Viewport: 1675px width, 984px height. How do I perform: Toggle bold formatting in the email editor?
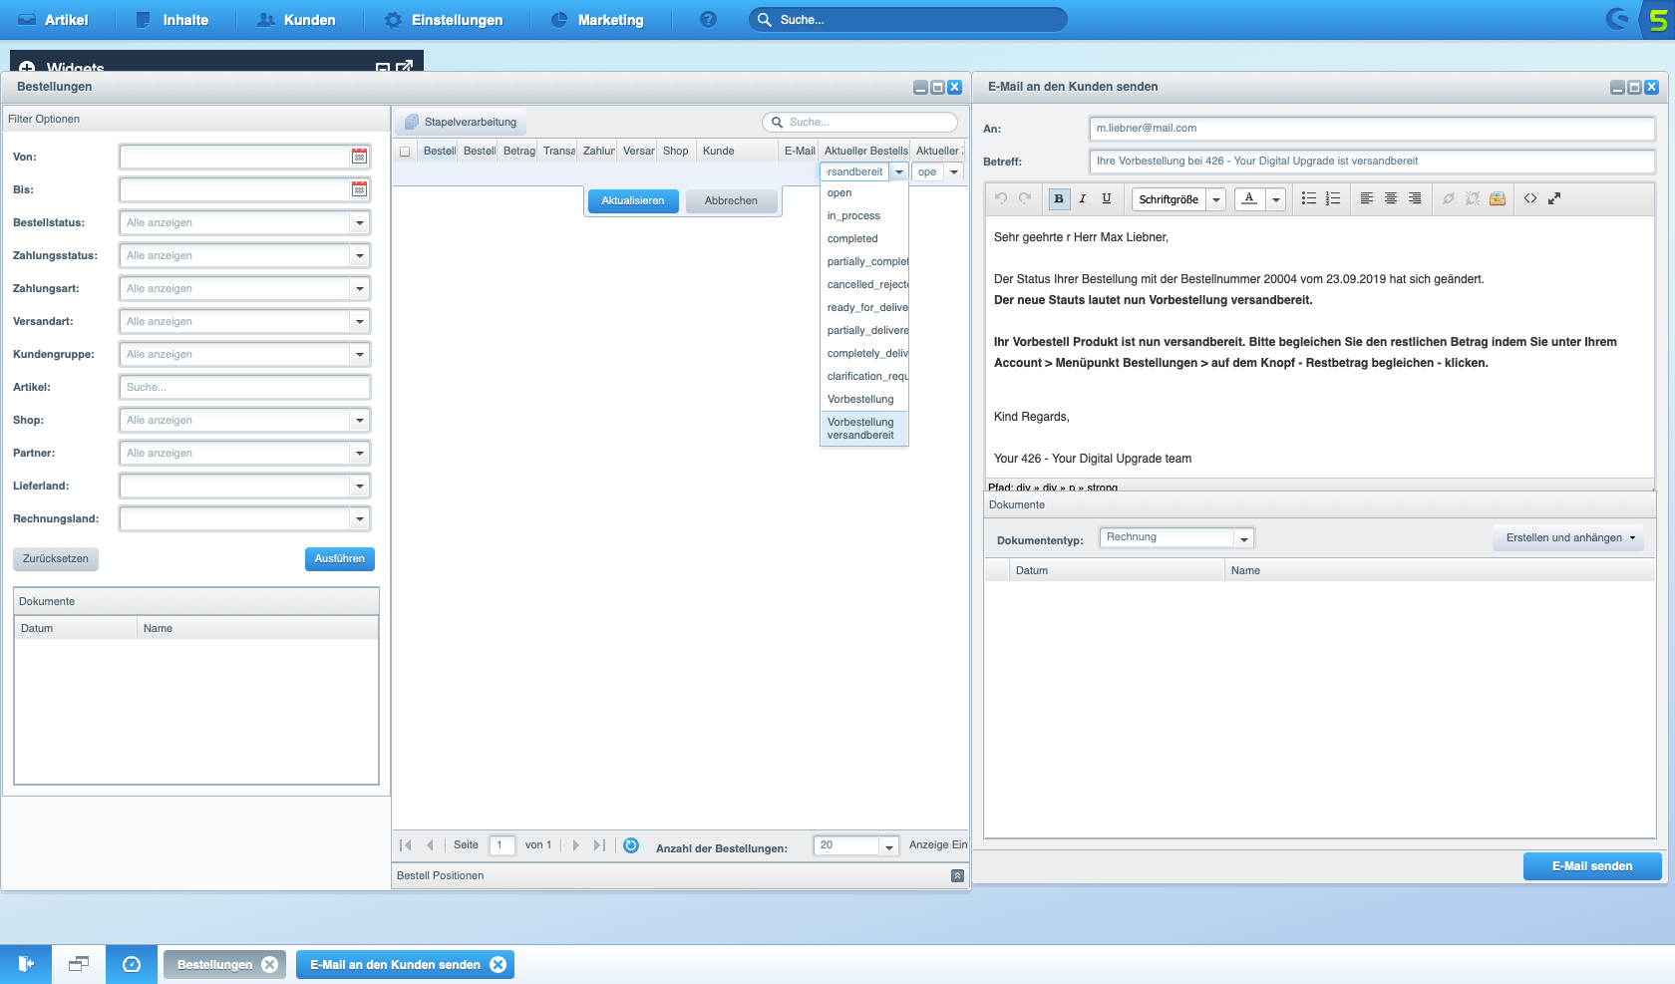click(x=1059, y=198)
